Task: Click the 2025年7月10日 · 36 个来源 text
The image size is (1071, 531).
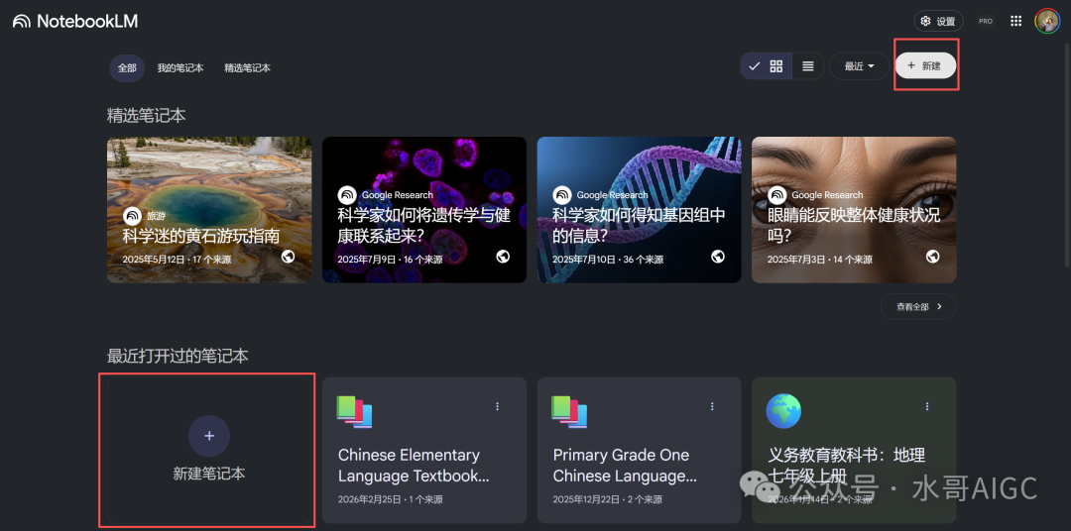Action: [607, 260]
